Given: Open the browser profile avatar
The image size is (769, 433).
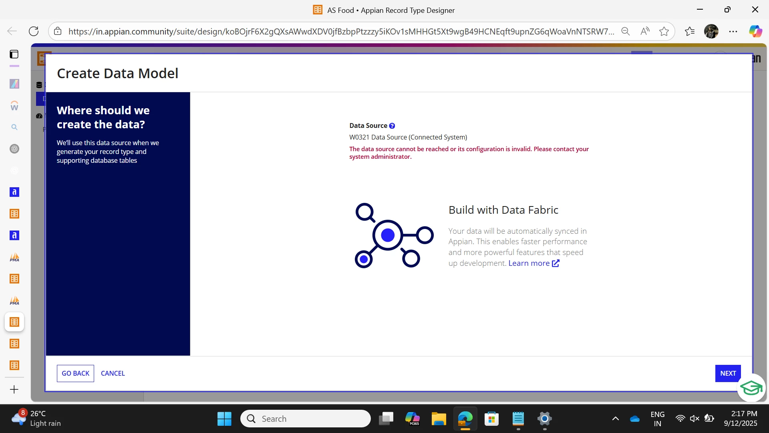Looking at the screenshot, I should click(711, 31).
